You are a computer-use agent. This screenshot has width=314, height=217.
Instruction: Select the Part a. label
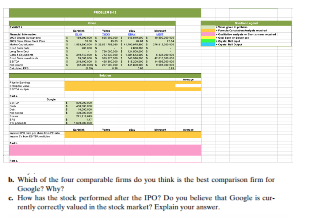pos(14,96)
